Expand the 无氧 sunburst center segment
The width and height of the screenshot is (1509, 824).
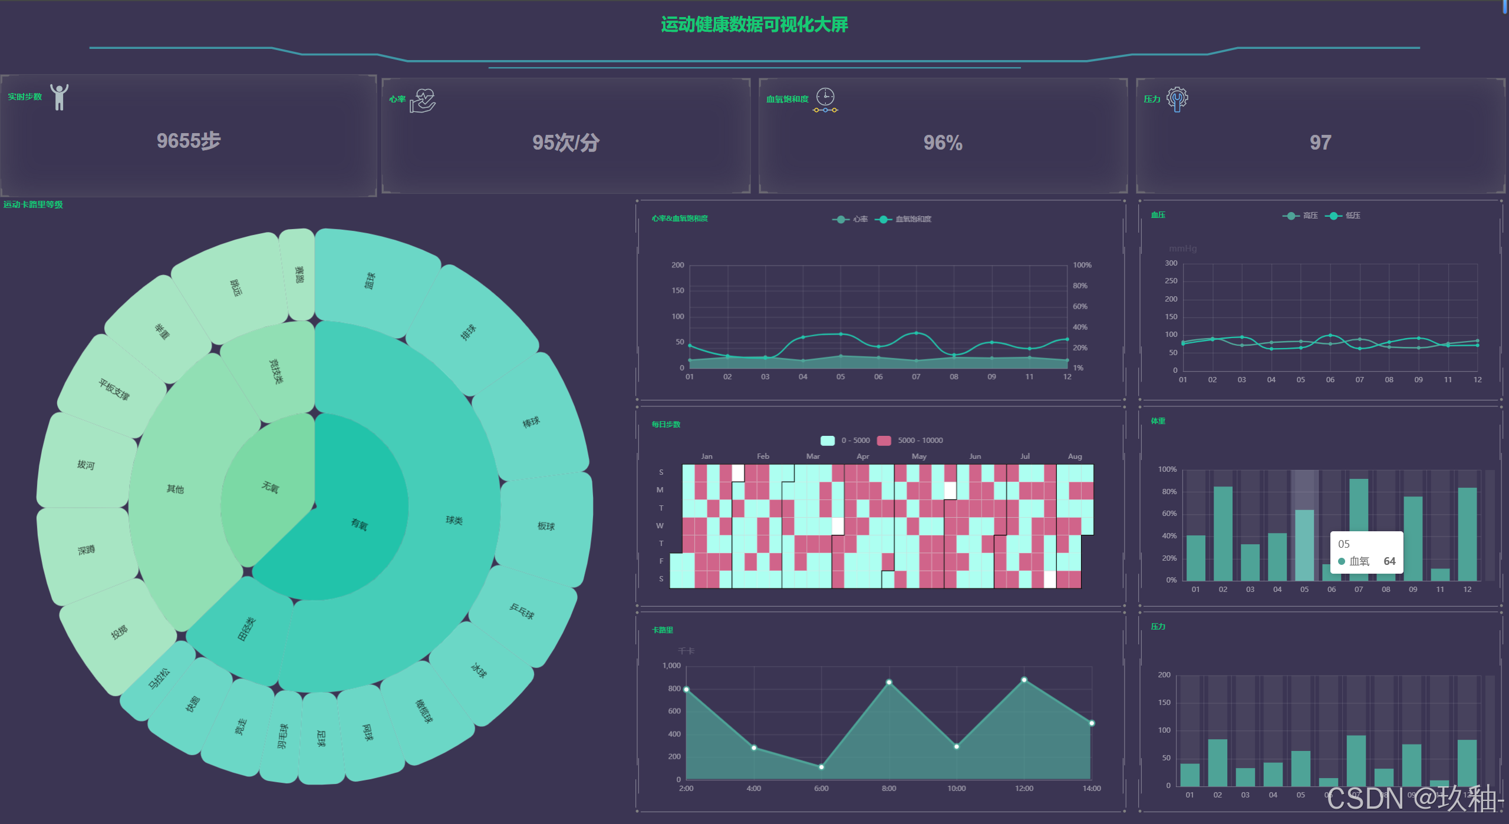click(270, 487)
